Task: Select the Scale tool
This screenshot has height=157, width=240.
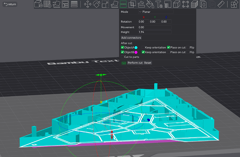Action: coord(105,4)
